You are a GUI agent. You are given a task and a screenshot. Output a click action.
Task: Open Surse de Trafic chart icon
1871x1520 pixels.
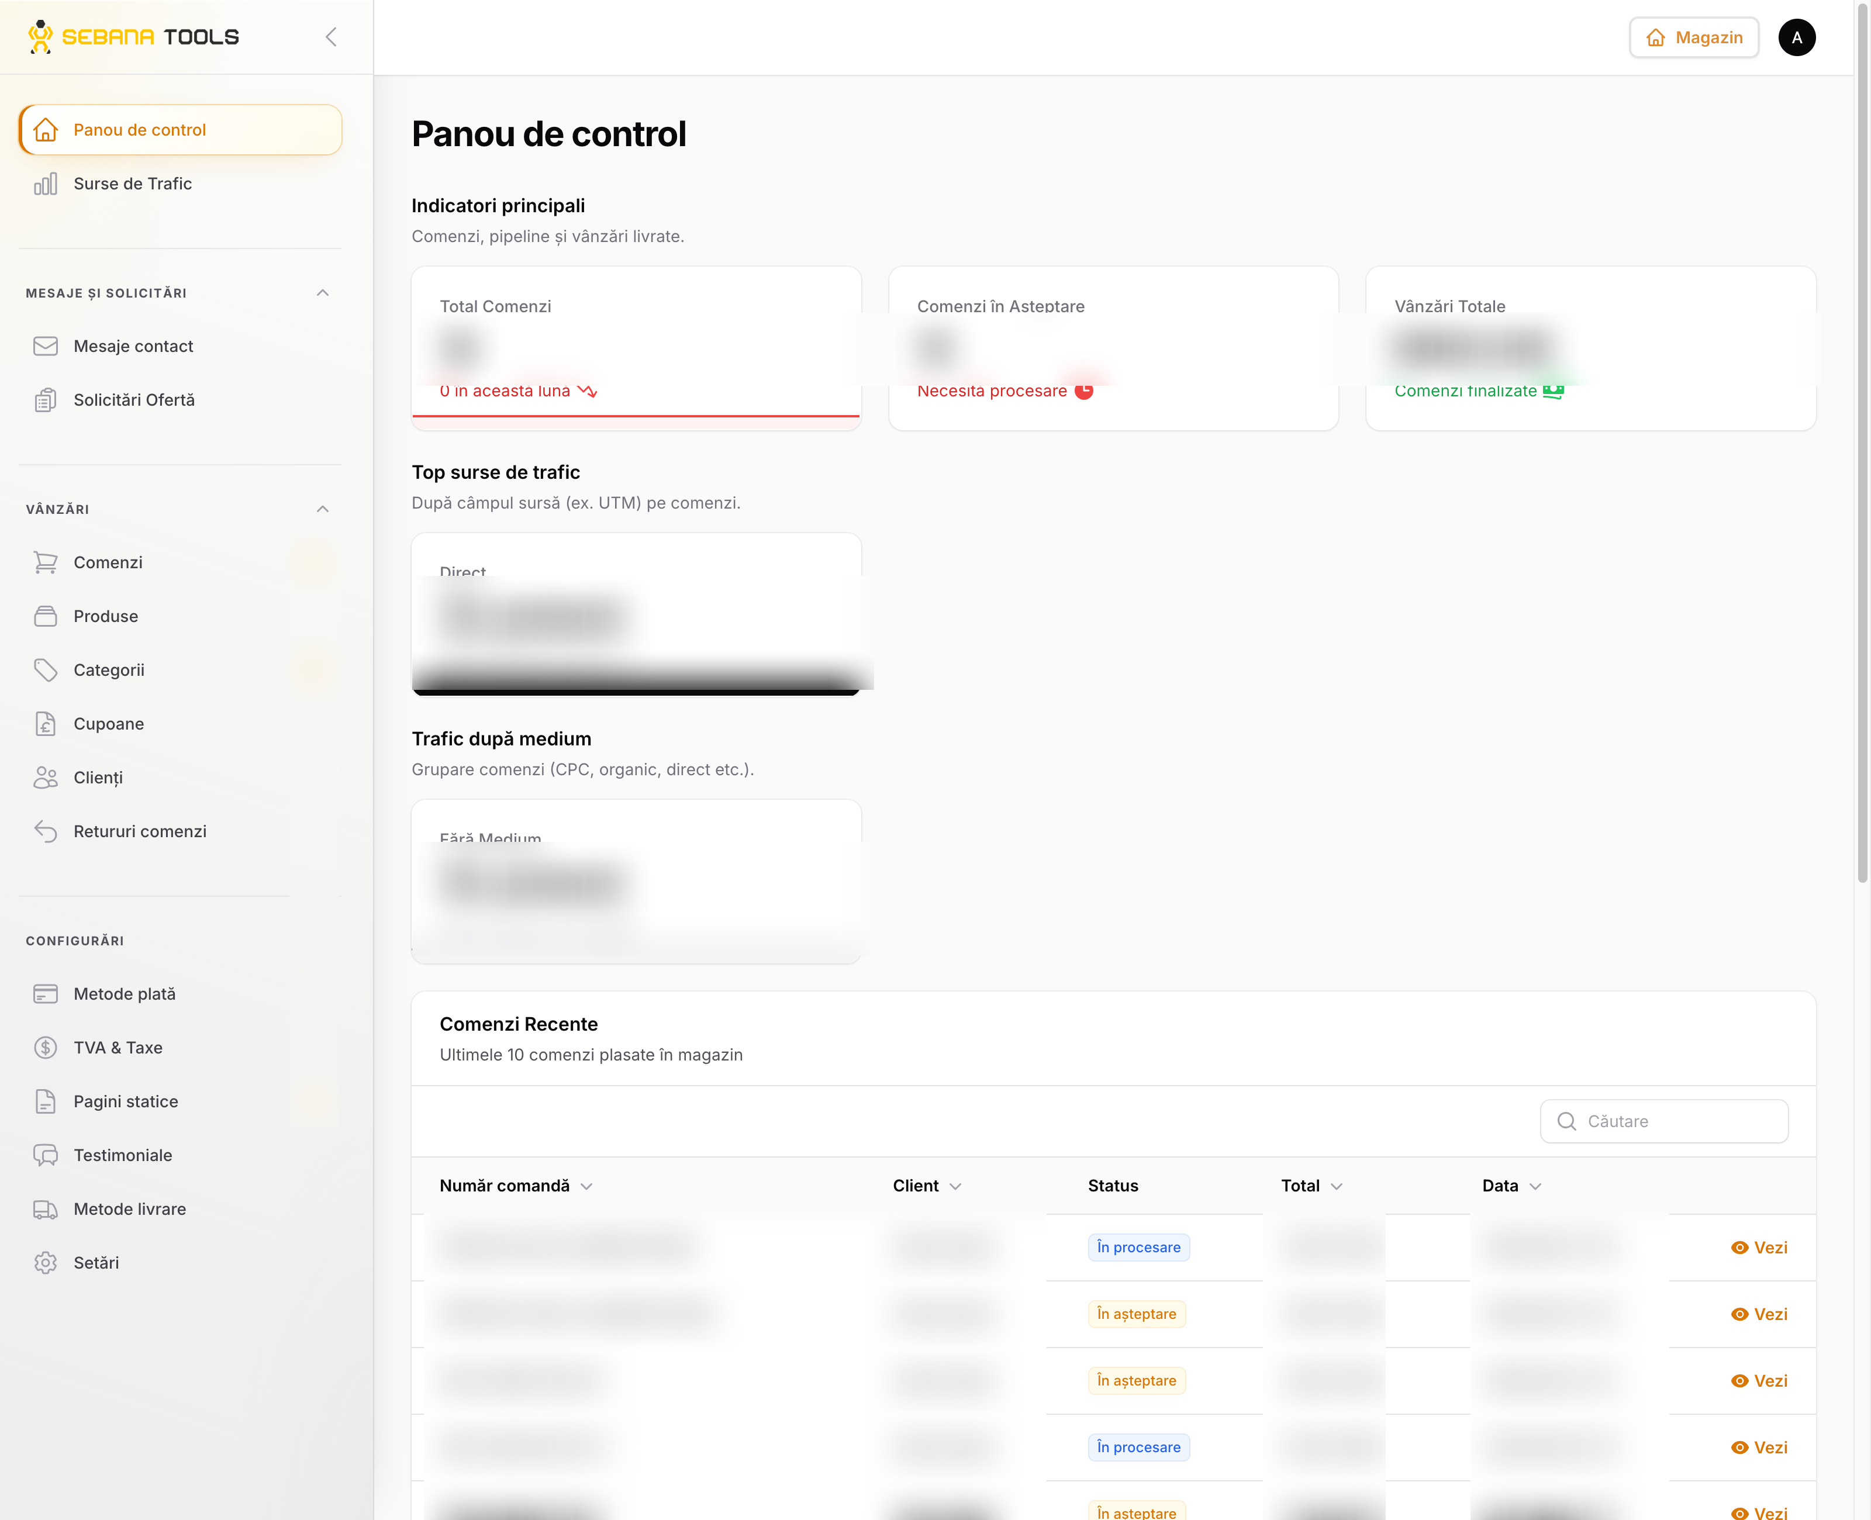pos(46,184)
